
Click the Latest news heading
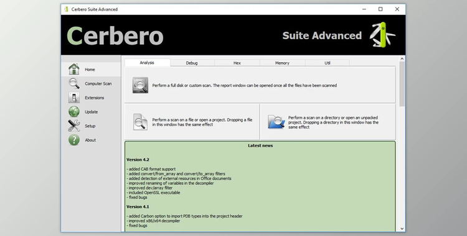coord(260,146)
